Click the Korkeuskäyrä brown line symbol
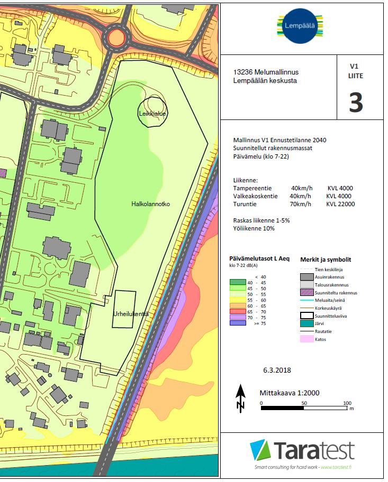Viewport: 388px width, 482px height. click(306, 308)
